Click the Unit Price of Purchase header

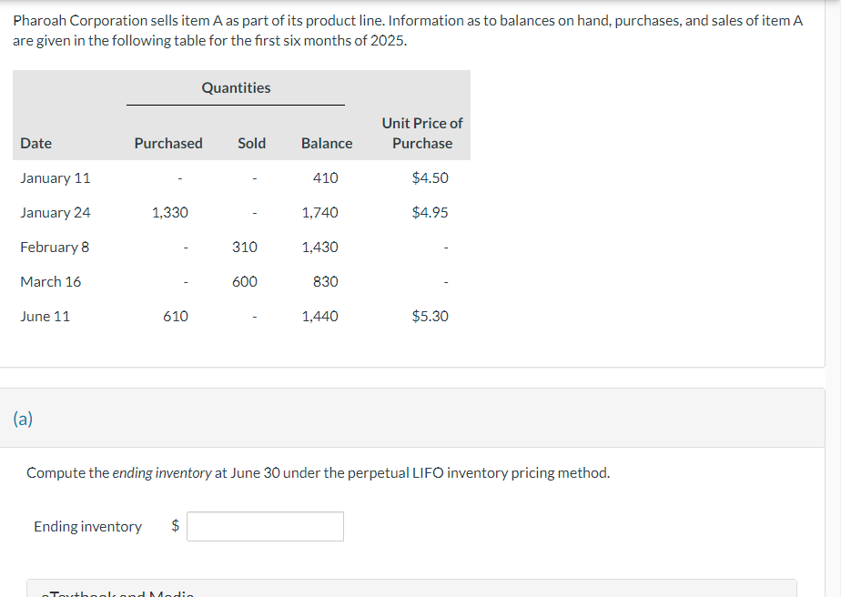coord(422,133)
